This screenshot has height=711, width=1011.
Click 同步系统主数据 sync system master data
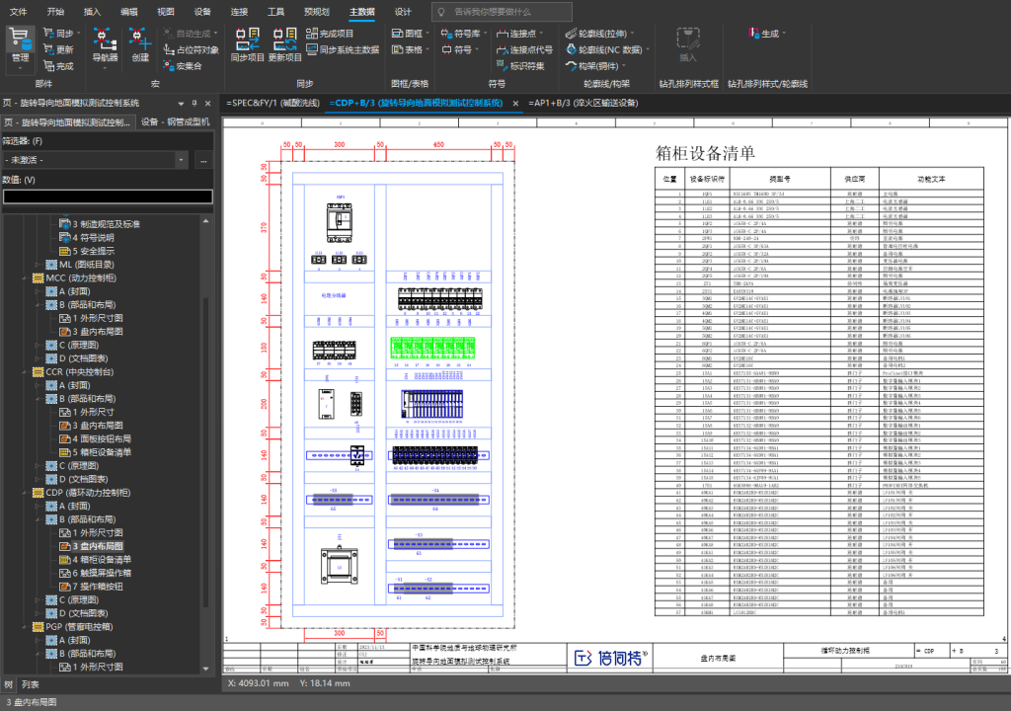click(x=343, y=49)
